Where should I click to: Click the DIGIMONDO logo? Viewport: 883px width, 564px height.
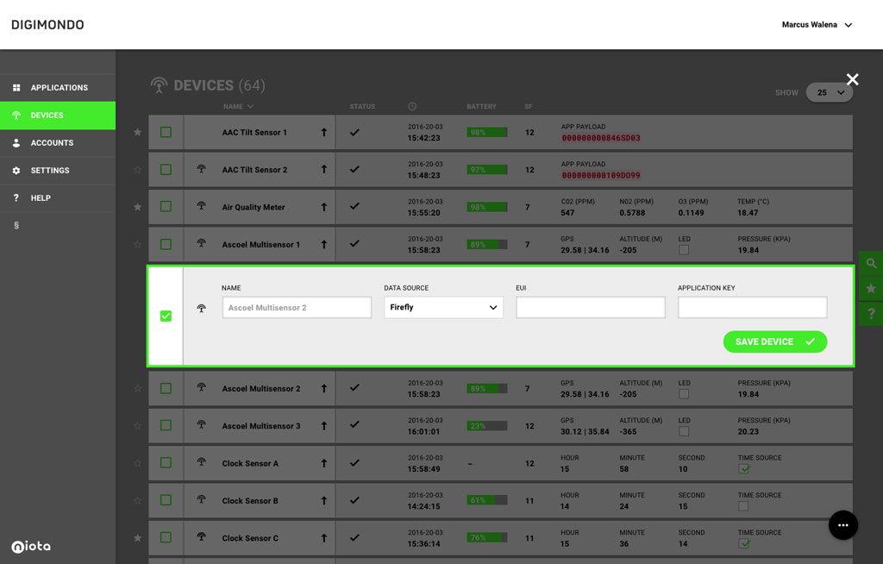tap(48, 25)
